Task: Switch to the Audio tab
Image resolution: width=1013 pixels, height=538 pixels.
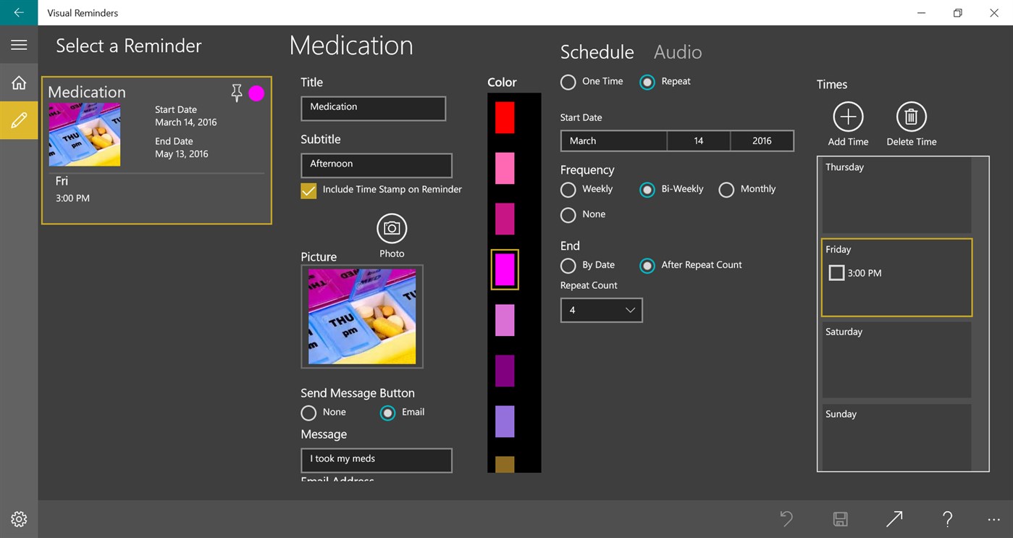Action: pos(677,51)
